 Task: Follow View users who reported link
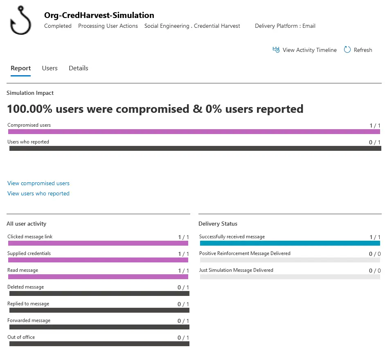38,193
